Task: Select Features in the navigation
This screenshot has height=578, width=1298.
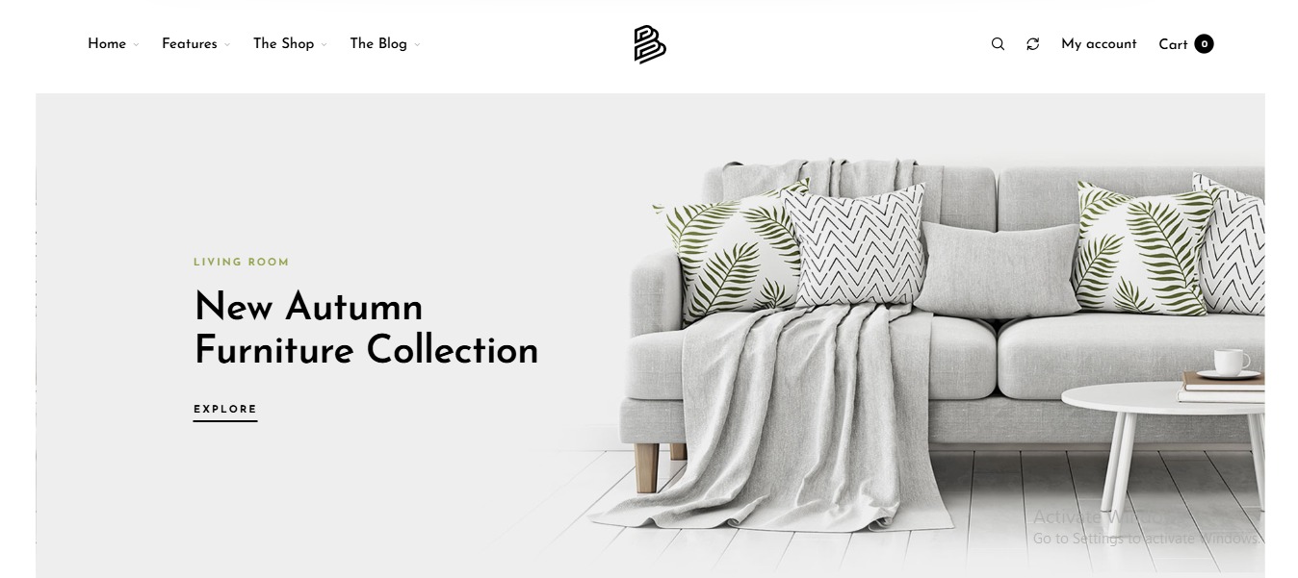Action: 190,44
